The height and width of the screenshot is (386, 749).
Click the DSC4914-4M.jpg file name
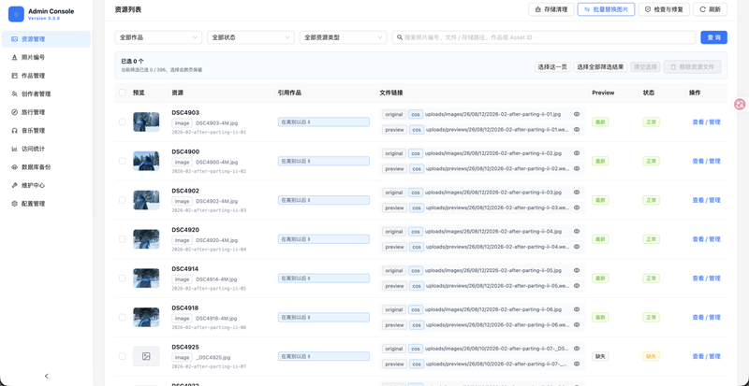pos(216,279)
